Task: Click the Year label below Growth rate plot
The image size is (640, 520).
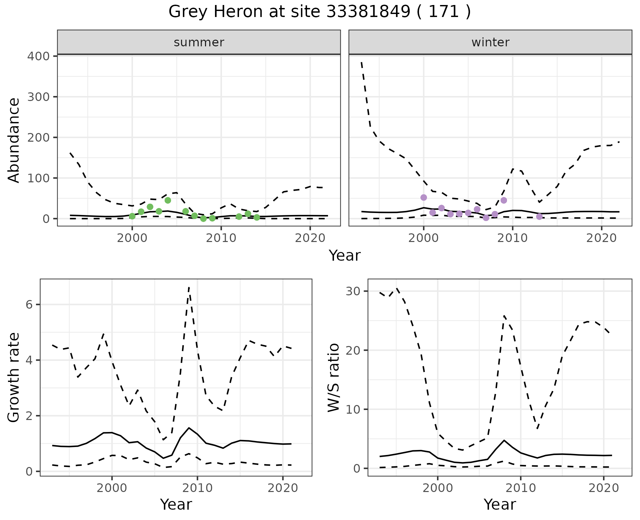Action: click(176, 504)
